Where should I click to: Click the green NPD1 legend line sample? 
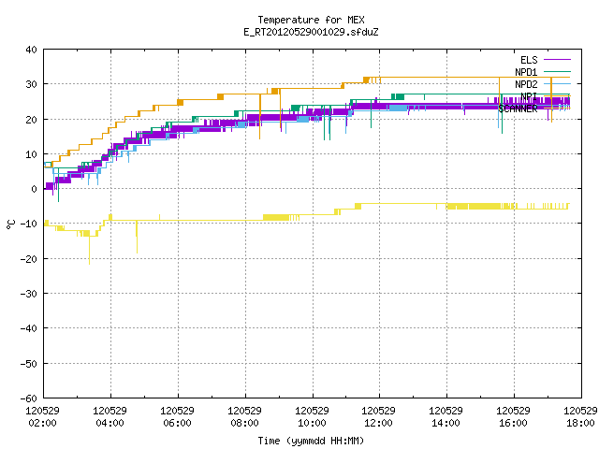click(x=558, y=71)
